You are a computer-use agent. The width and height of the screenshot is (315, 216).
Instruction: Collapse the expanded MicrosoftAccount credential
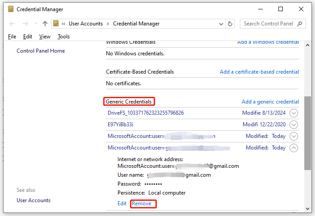click(294, 148)
